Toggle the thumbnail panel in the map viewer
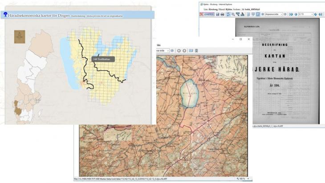 [197, 50]
